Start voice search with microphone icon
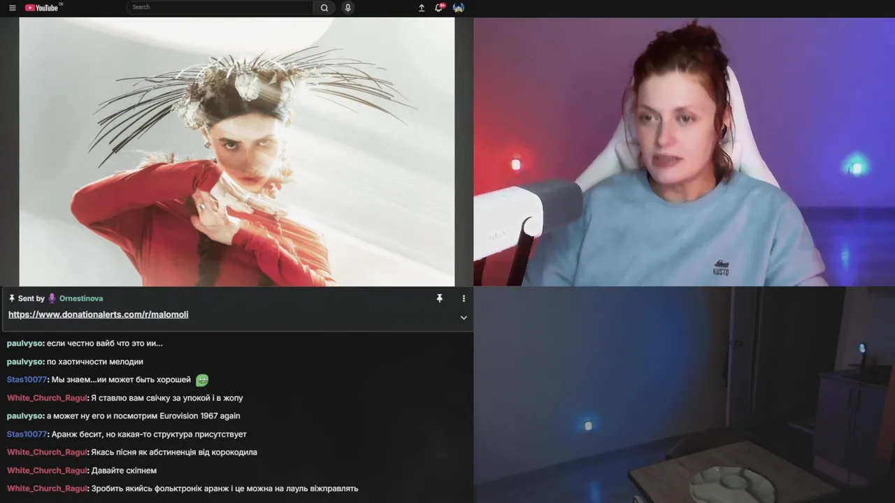 point(348,8)
